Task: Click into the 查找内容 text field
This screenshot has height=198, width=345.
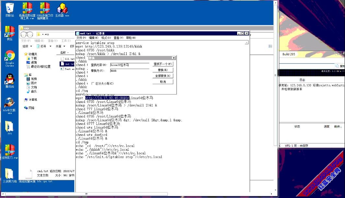Action: point(129,65)
